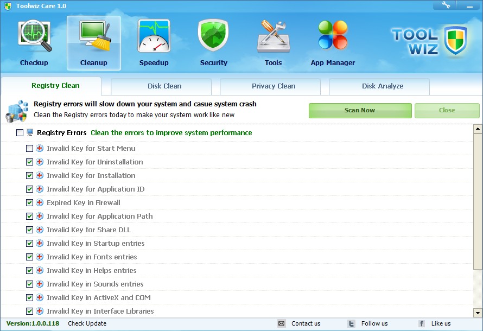This screenshot has width=483, height=331.
Task: Click the Toolwiz Care title bar shield icon
Action: pyautogui.click(x=8, y=6)
